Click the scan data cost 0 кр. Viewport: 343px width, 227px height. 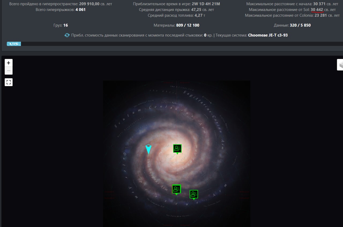(208, 35)
